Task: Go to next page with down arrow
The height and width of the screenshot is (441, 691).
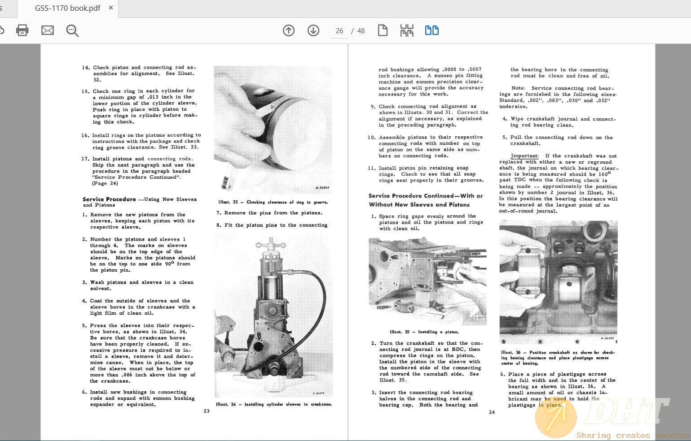Action: (x=313, y=30)
